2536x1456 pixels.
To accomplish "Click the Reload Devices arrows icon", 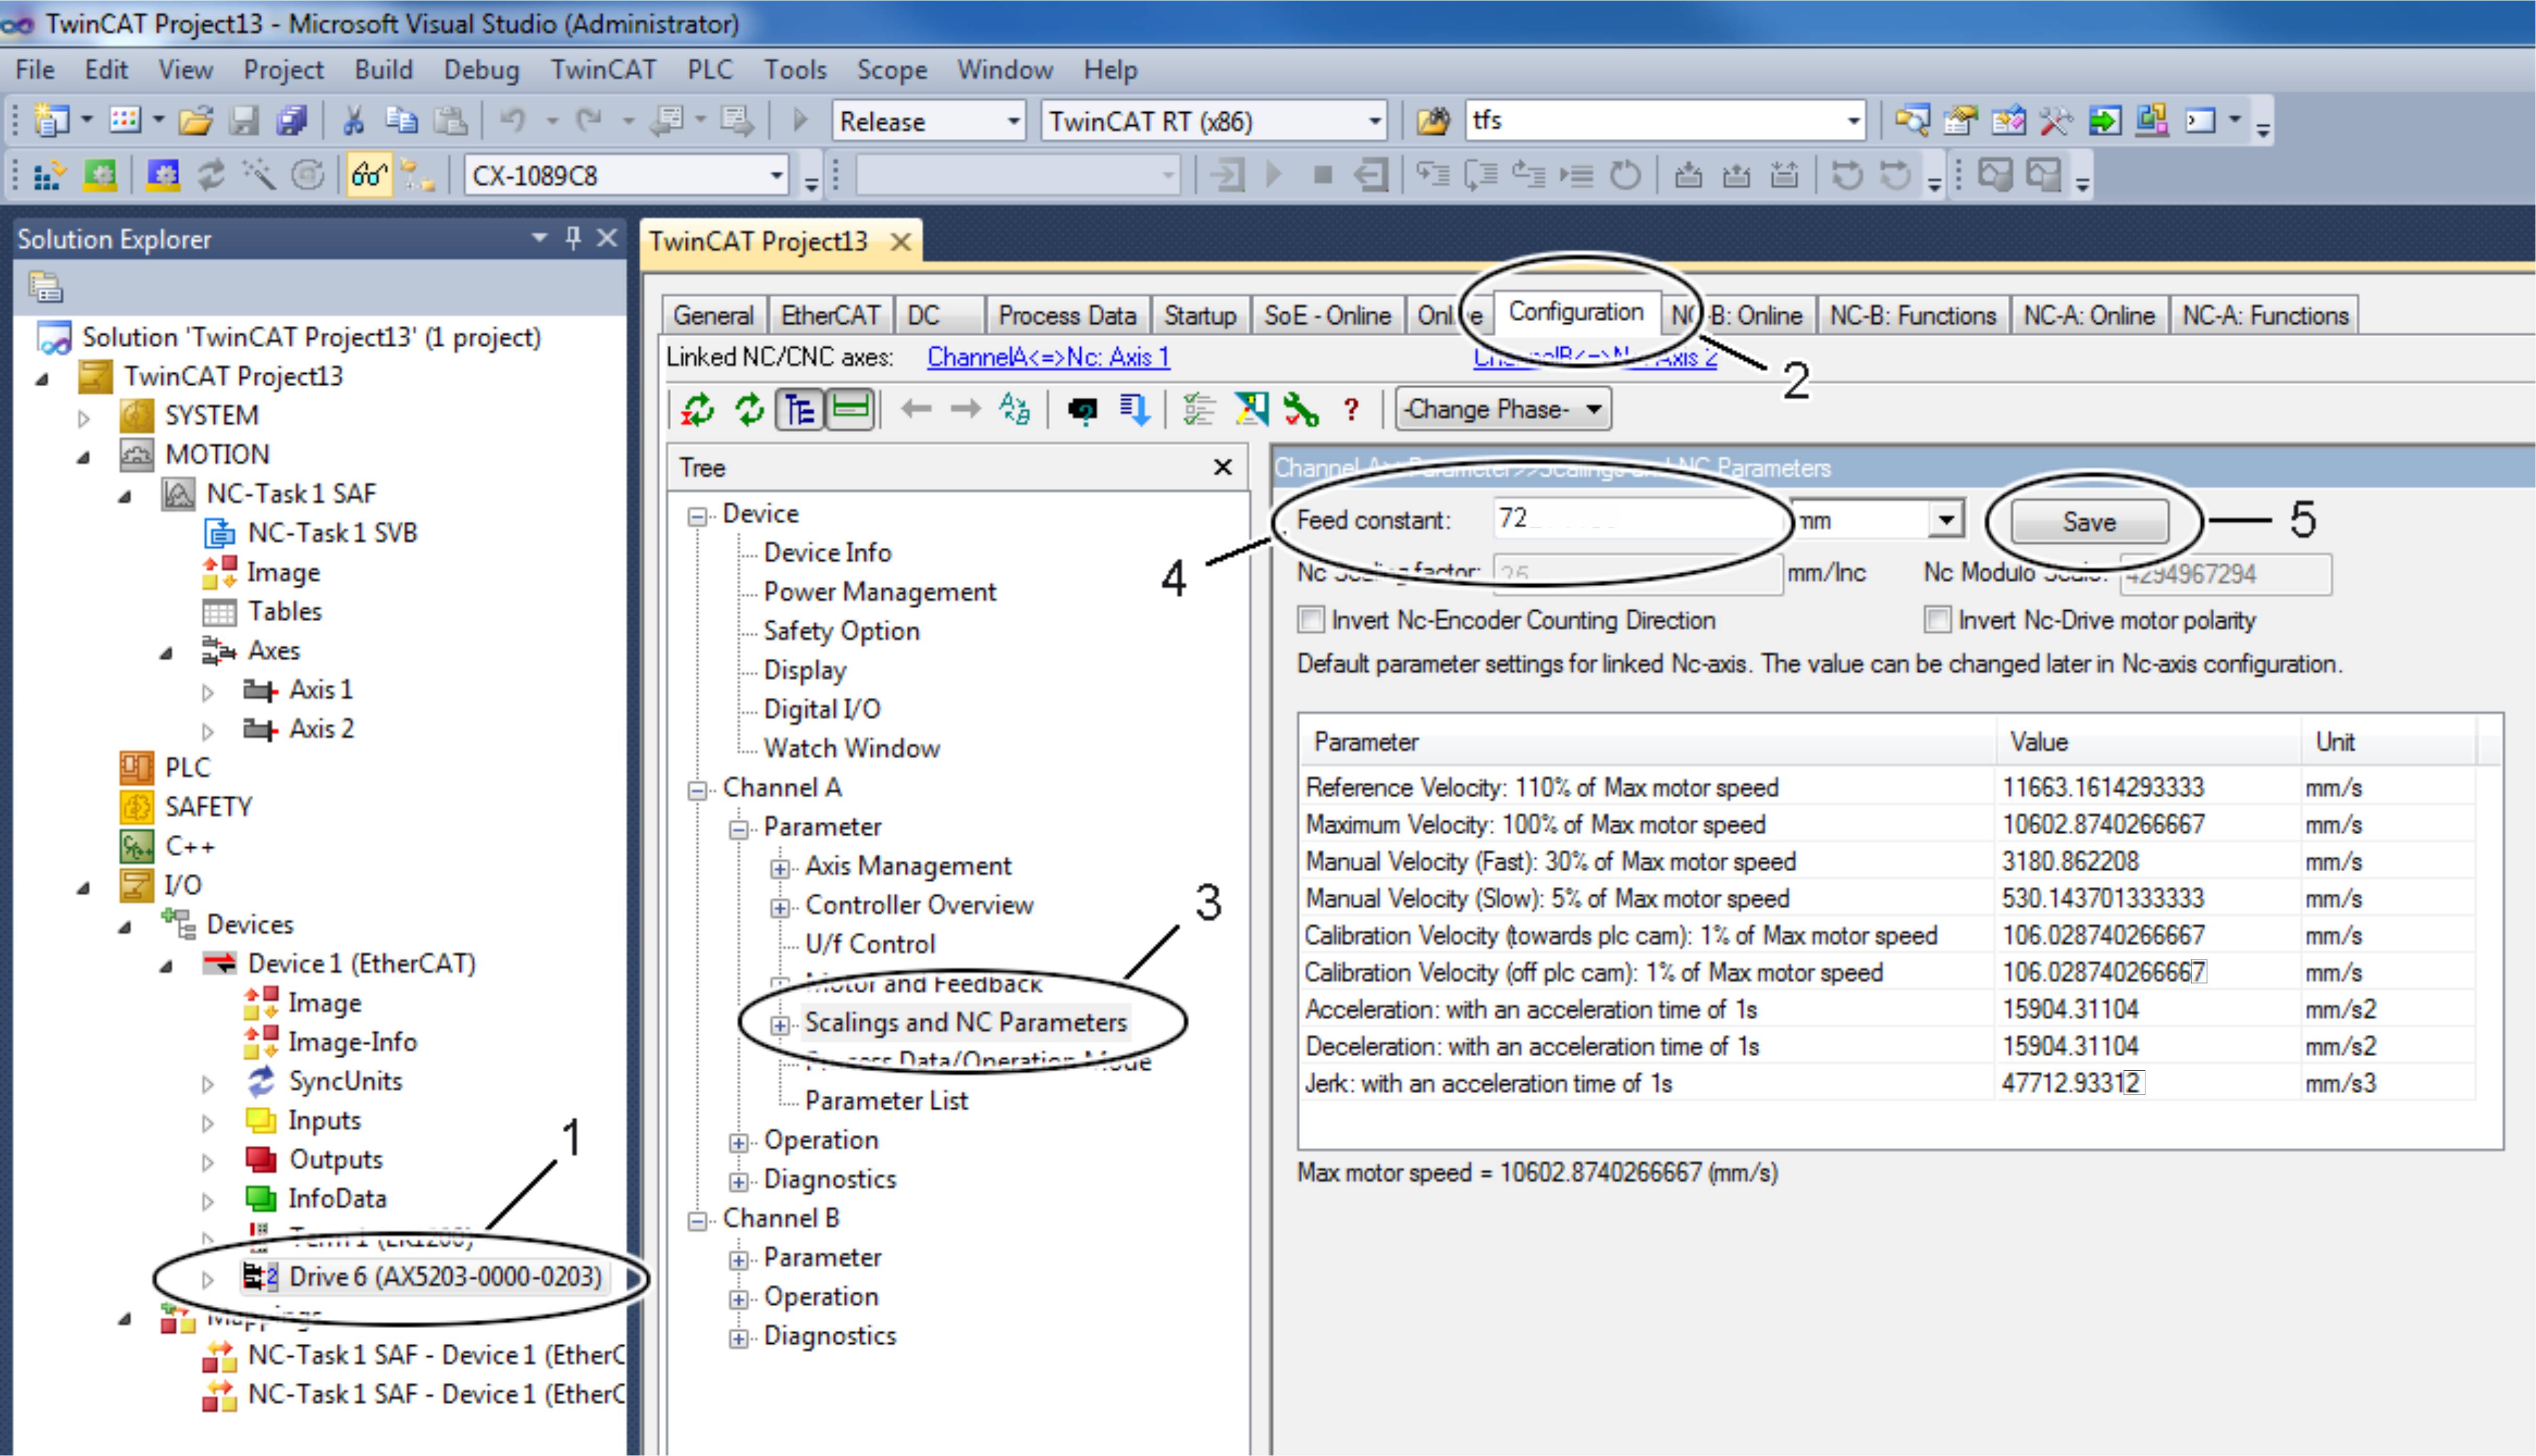I will pyautogui.click(x=210, y=176).
